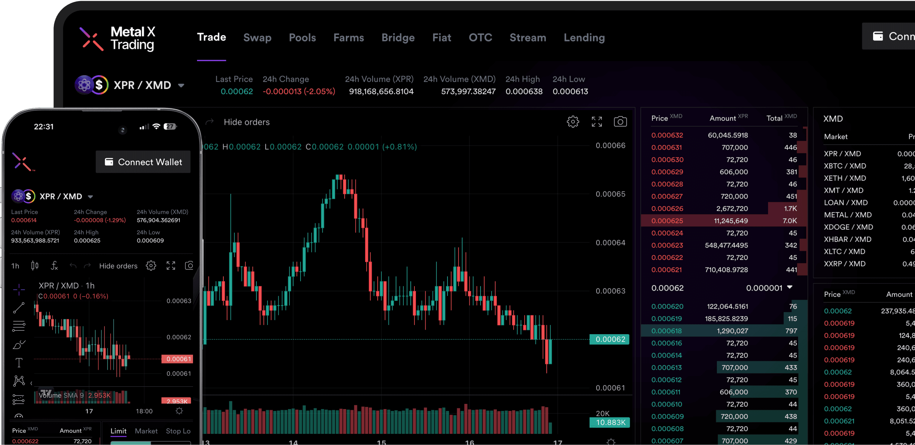Enter fullscreen on the desktop chart
Screen dimensions: 915x445
[x=597, y=122]
